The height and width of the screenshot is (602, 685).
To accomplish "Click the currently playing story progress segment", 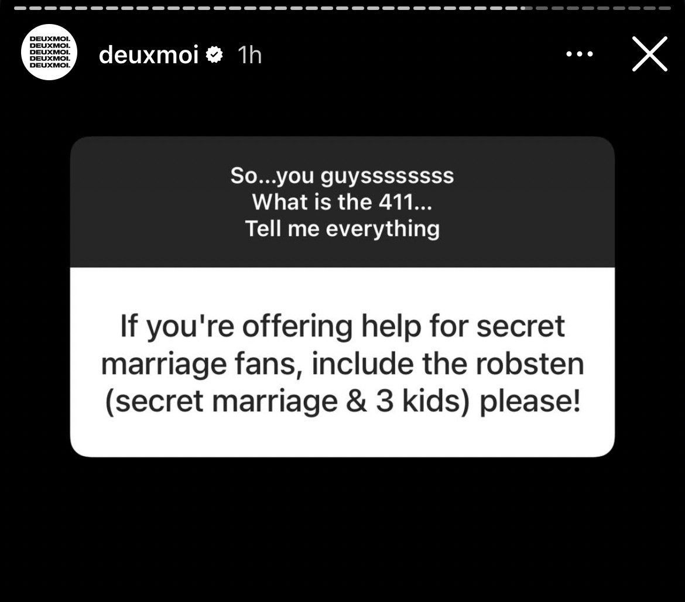I will (526, 8).
